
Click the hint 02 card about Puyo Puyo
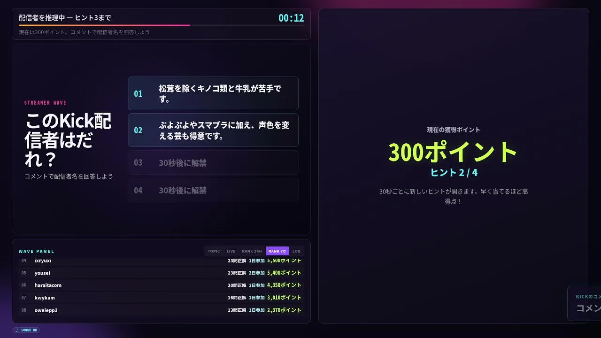pos(213,130)
